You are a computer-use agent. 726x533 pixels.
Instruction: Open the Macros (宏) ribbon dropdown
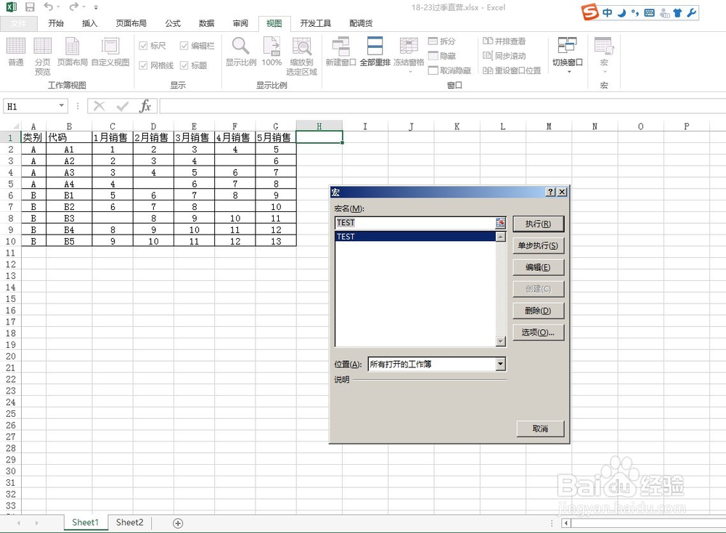pyautogui.click(x=604, y=54)
